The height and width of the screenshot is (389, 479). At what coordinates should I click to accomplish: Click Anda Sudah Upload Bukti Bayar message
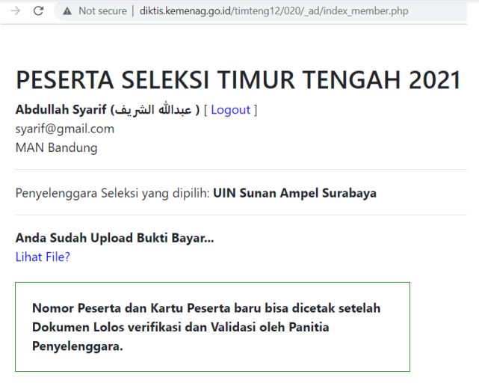click(x=114, y=238)
